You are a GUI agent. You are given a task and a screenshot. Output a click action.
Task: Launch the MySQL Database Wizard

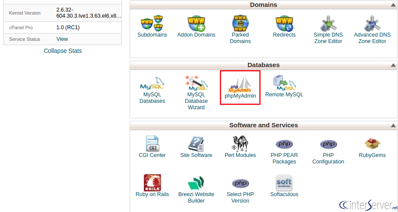[x=196, y=83]
